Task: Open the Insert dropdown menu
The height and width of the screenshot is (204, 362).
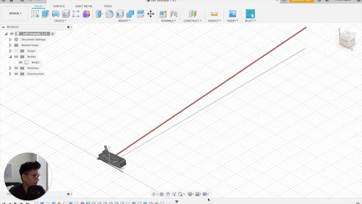Action: [232, 21]
